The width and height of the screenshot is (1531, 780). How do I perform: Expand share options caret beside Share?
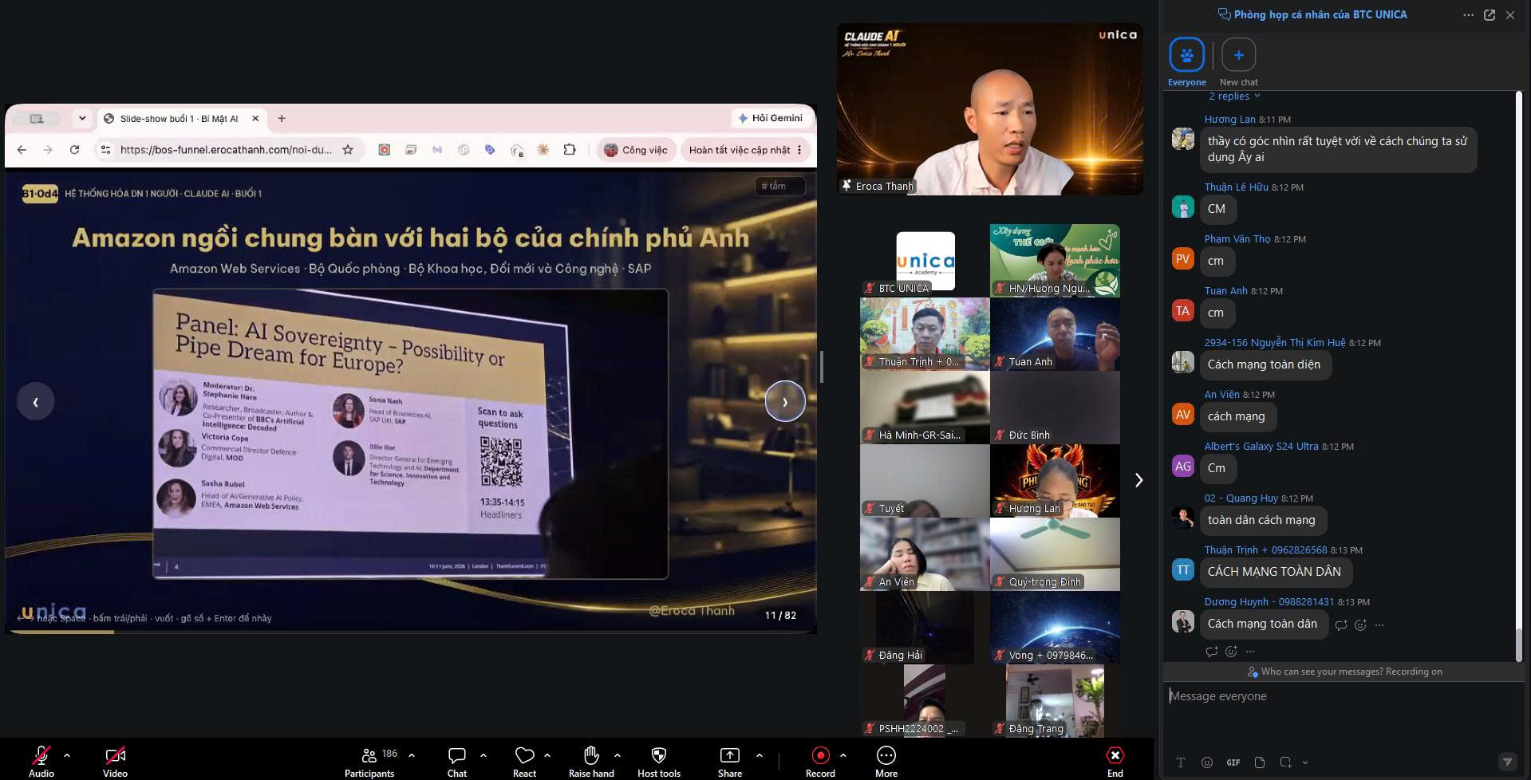759,754
